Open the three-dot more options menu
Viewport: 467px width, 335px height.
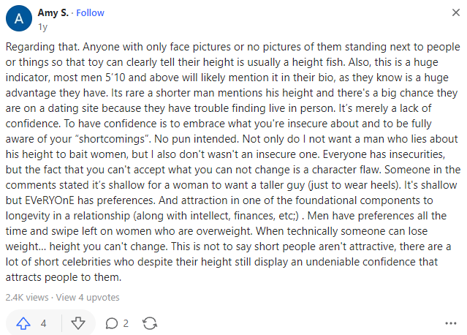[451, 323]
